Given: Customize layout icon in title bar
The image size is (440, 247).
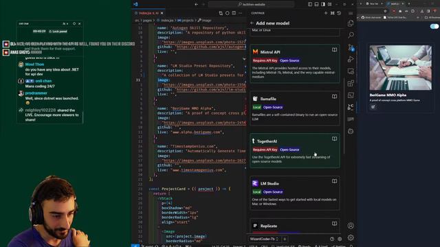Looking at the screenshot, I should [330, 4].
